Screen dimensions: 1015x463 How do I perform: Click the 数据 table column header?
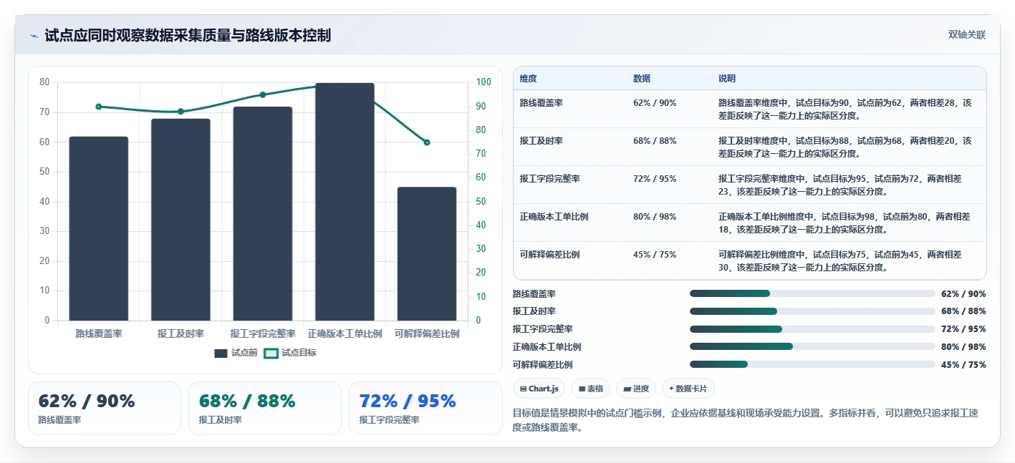coord(642,79)
